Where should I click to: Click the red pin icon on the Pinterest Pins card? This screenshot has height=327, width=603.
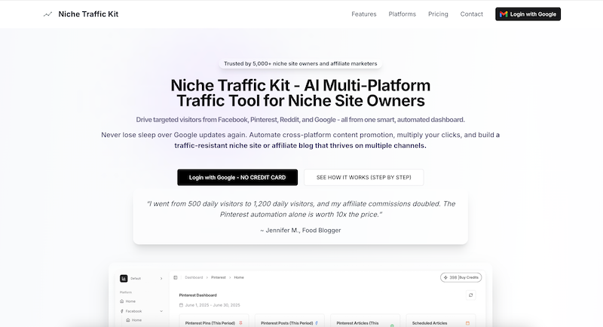[240, 323]
